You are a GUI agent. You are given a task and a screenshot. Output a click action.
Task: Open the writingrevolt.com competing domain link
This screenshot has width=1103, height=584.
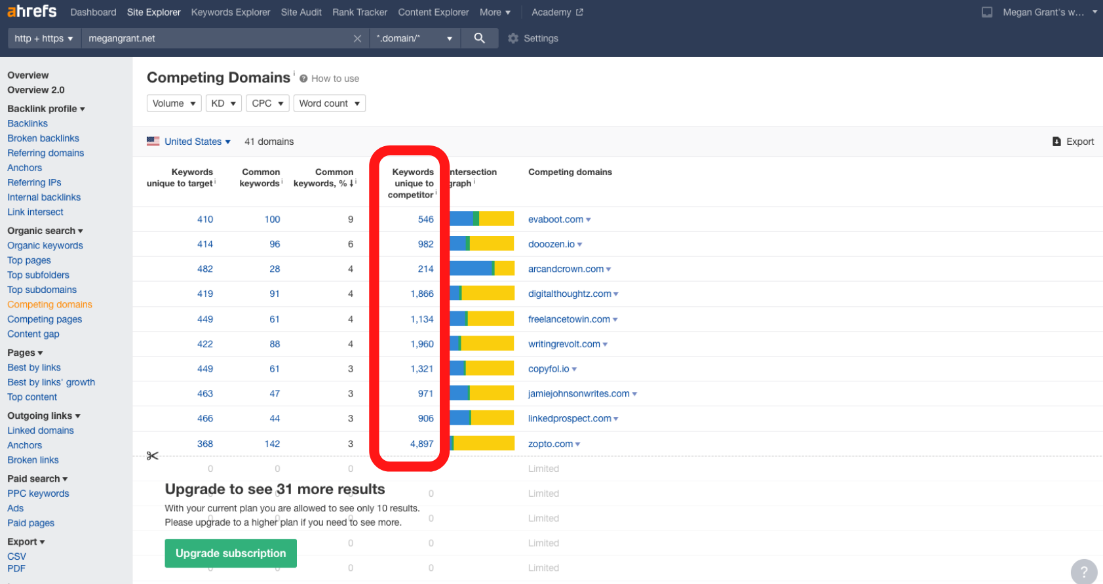tap(564, 344)
